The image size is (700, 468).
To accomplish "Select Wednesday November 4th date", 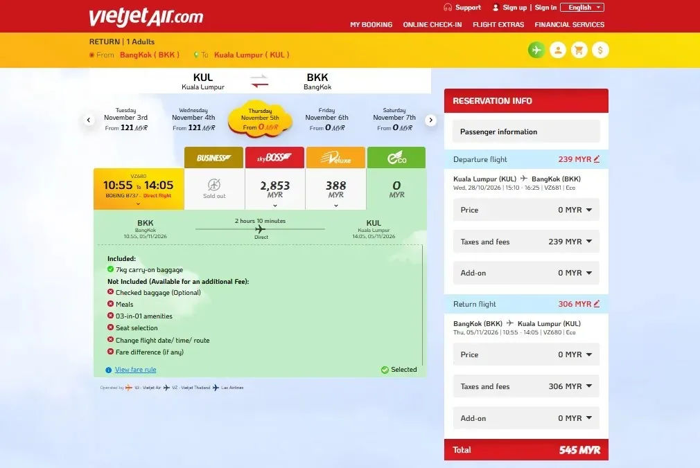I will click(194, 119).
